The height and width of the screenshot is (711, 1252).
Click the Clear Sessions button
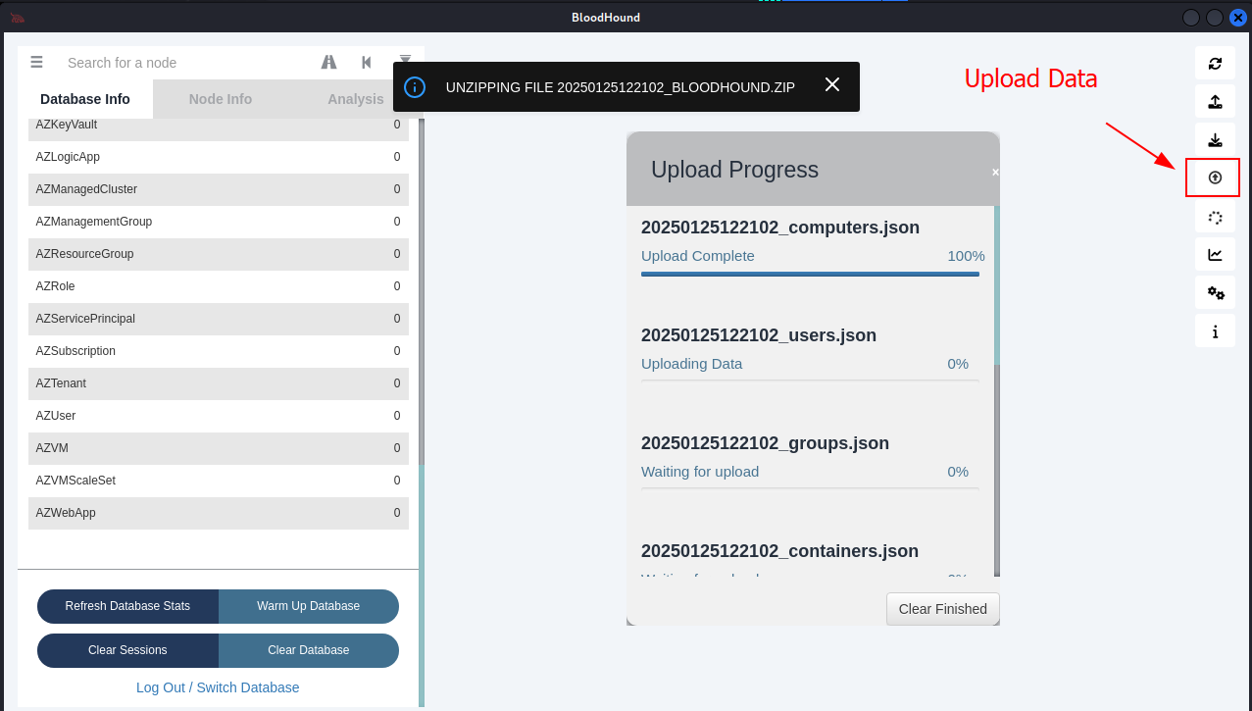(127, 650)
